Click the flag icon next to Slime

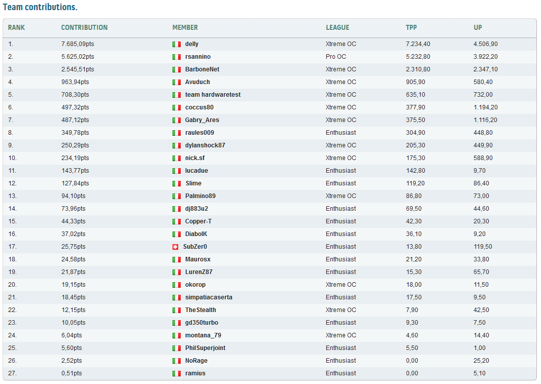click(176, 183)
